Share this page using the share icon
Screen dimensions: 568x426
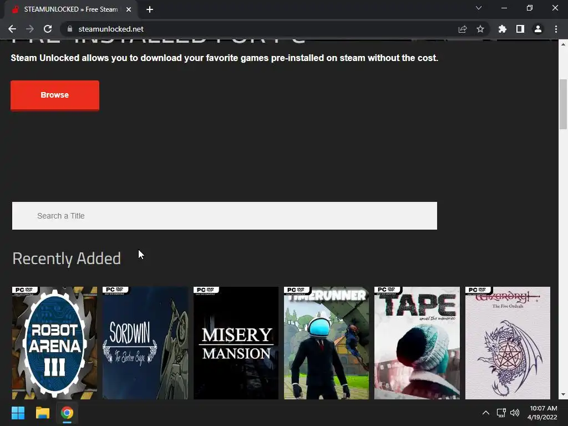[x=463, y=29]
